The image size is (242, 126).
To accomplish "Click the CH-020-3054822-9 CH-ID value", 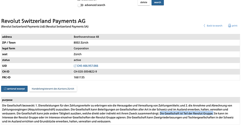I will pos(85,72).
